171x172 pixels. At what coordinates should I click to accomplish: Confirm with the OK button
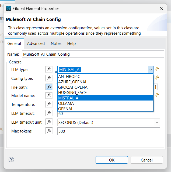(112, 160)
